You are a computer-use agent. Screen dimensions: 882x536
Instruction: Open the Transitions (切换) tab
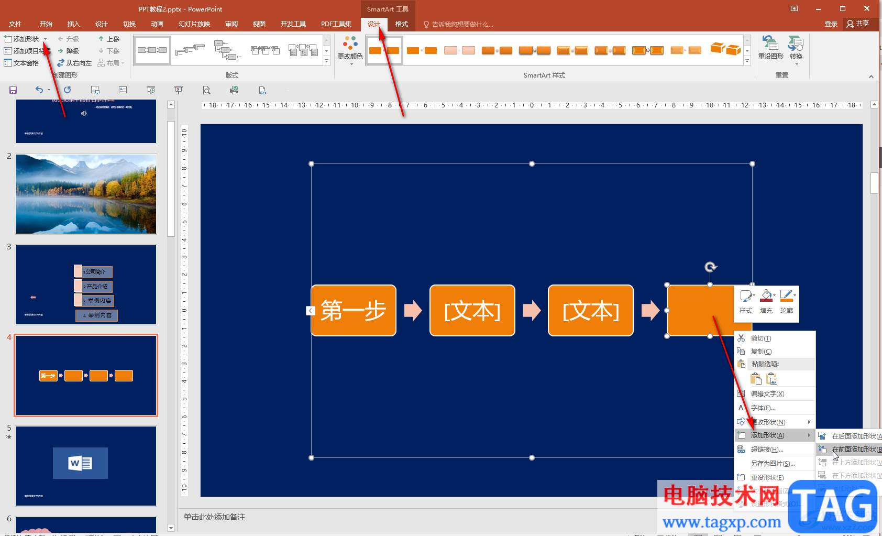point(129,24)
